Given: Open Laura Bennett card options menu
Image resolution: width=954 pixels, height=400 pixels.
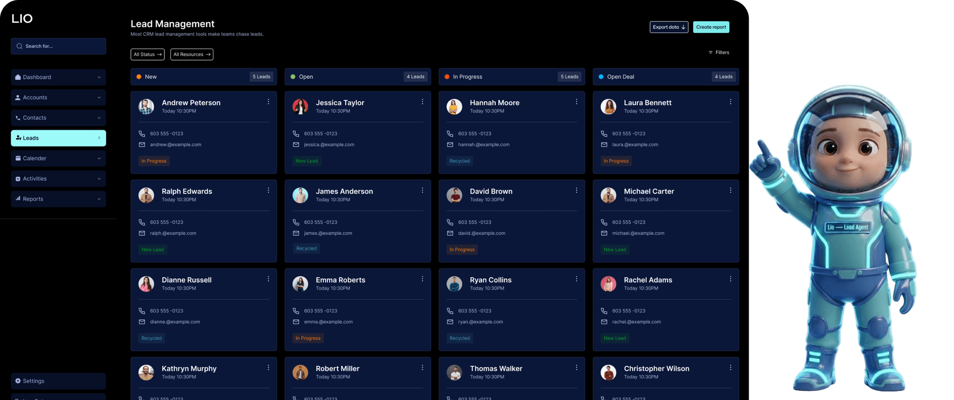Looking at the screenshot, I should (730, 102).
